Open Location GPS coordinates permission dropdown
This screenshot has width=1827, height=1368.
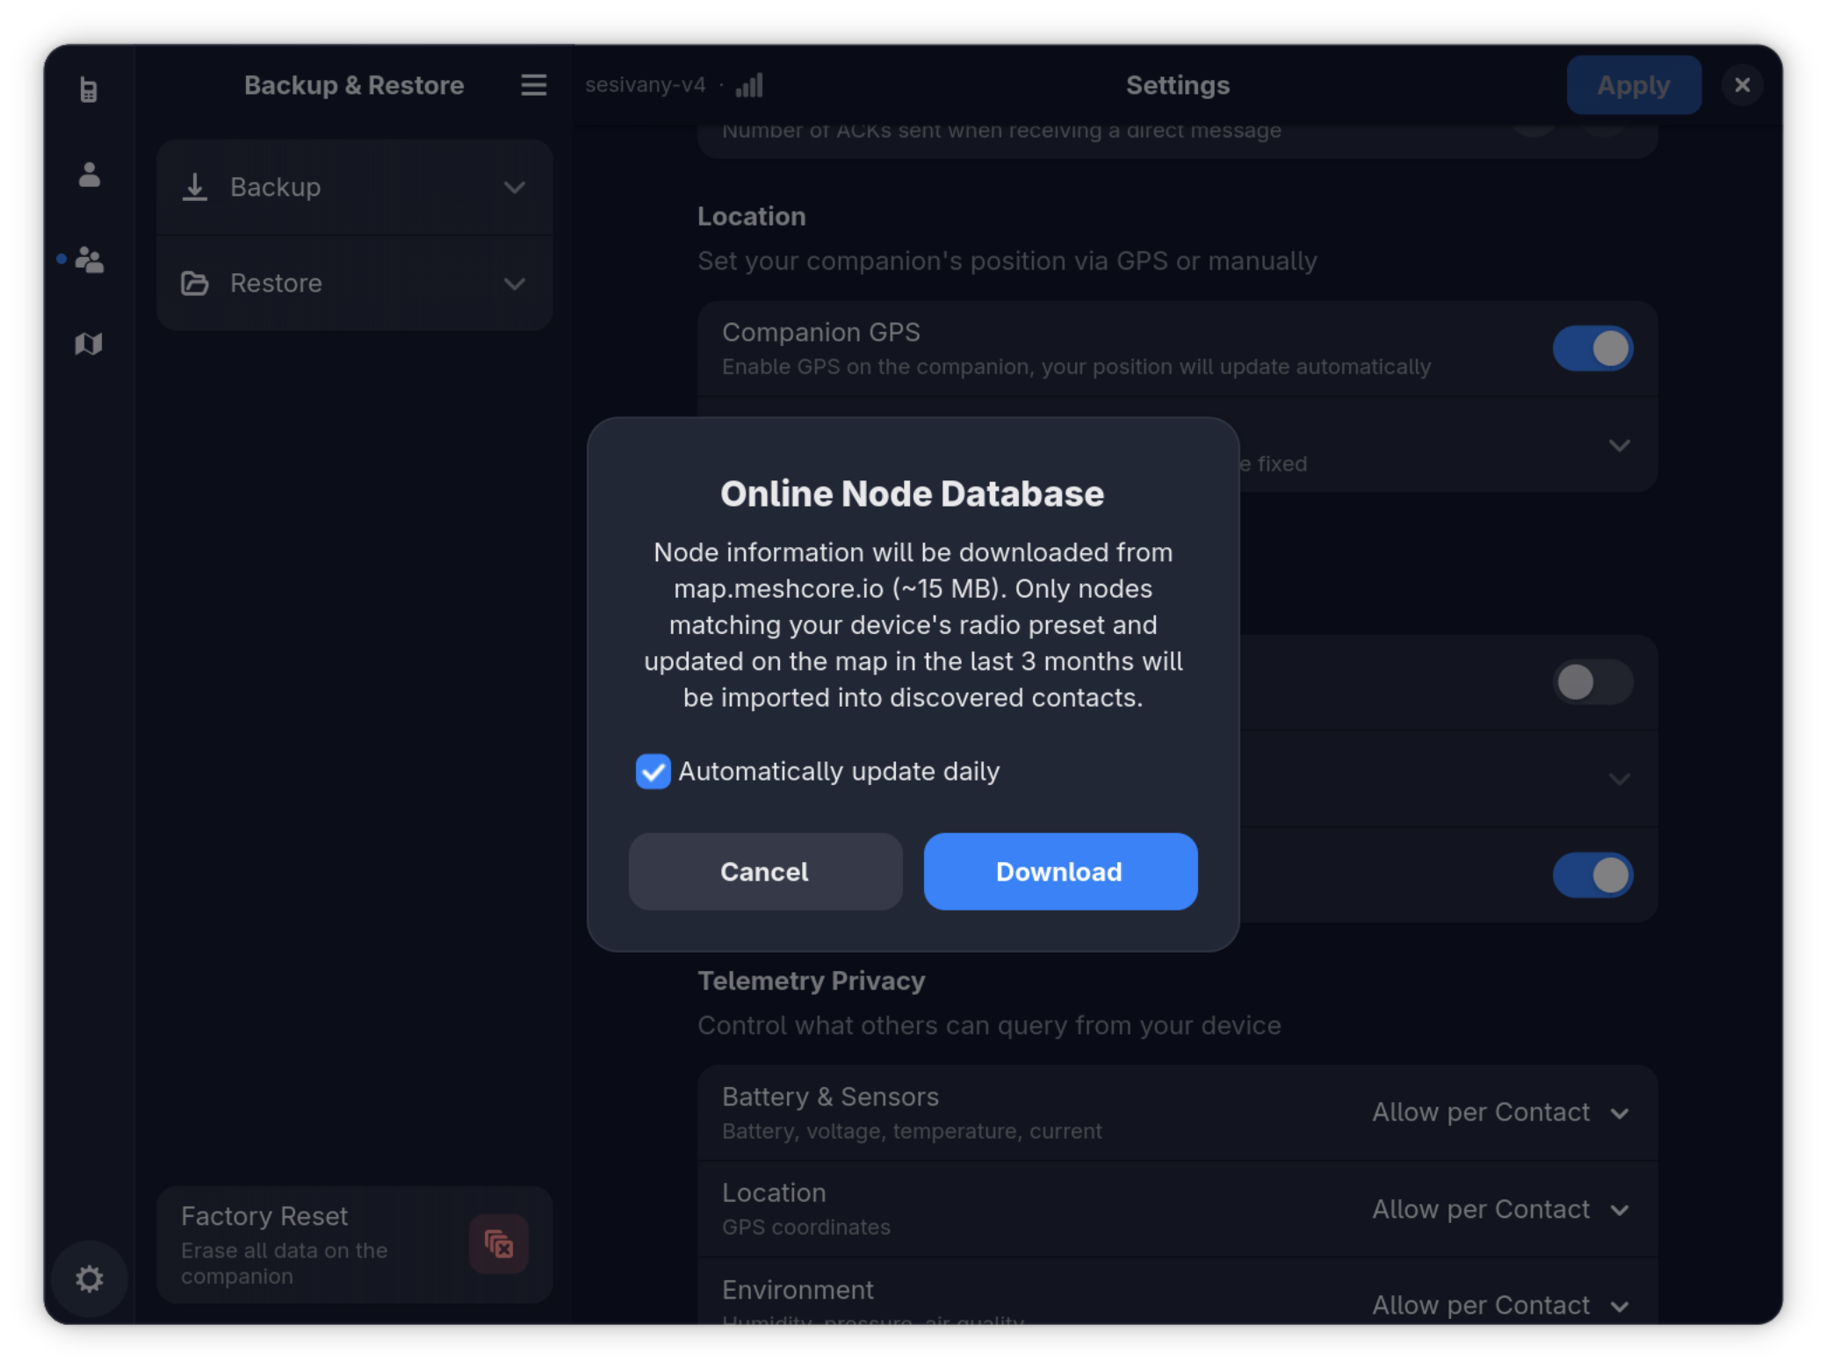1500,1209
